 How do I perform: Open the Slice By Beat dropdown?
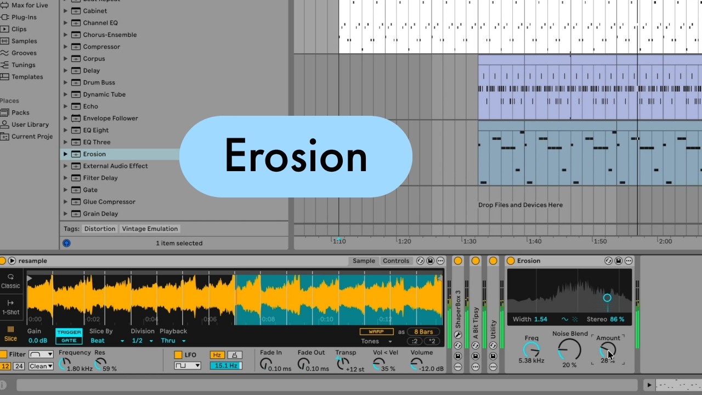(107, 341)
